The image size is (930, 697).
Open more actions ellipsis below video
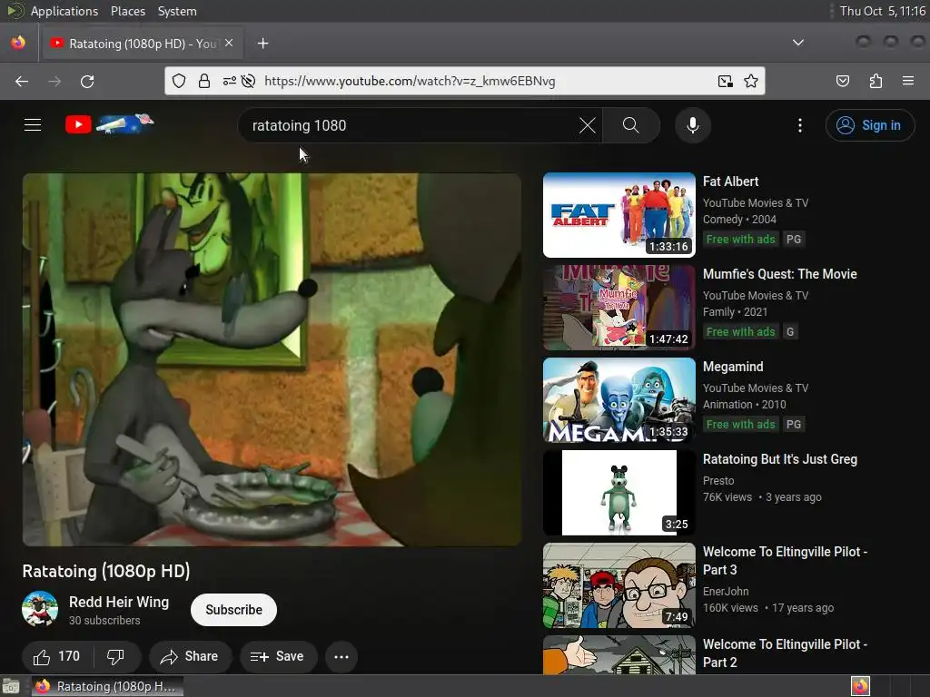pos(341,656)
